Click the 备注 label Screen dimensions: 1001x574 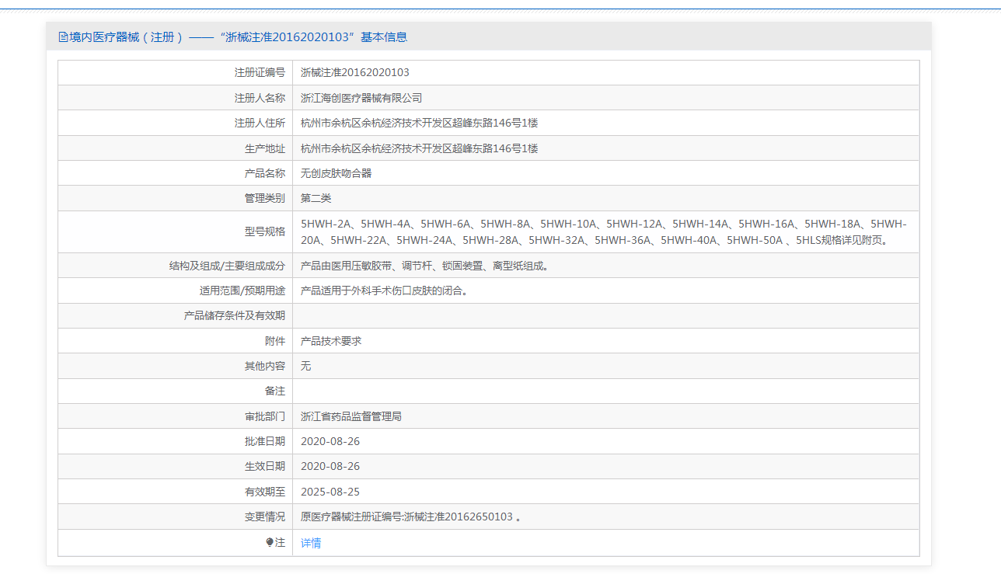tap(275, 391)
